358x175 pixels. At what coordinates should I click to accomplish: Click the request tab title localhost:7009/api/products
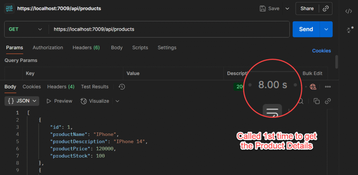[59, 9]
